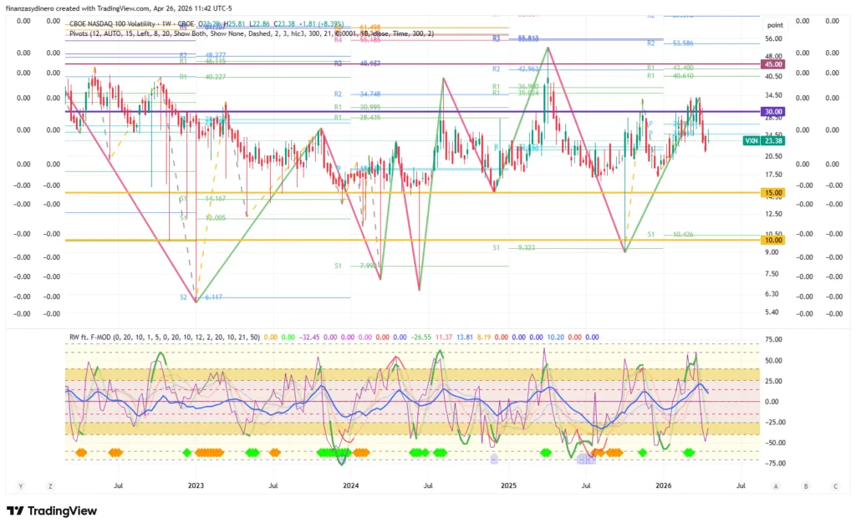The height and width of the screenshot is (528, 856).
Task: Click the Z scale button at bottom left
Action: (50, 485)
